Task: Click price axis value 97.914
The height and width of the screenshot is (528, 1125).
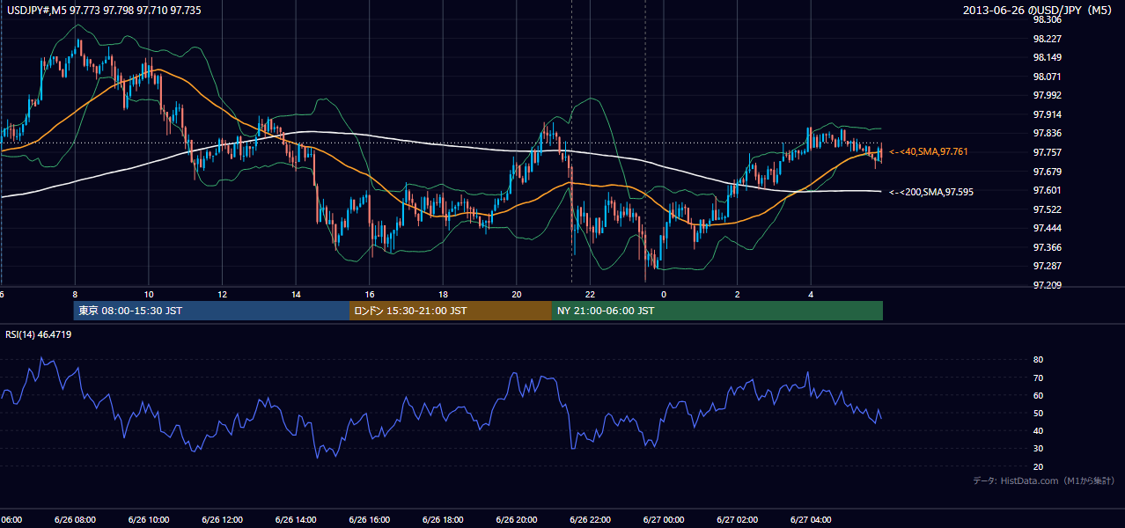Action: [1047, 114]
